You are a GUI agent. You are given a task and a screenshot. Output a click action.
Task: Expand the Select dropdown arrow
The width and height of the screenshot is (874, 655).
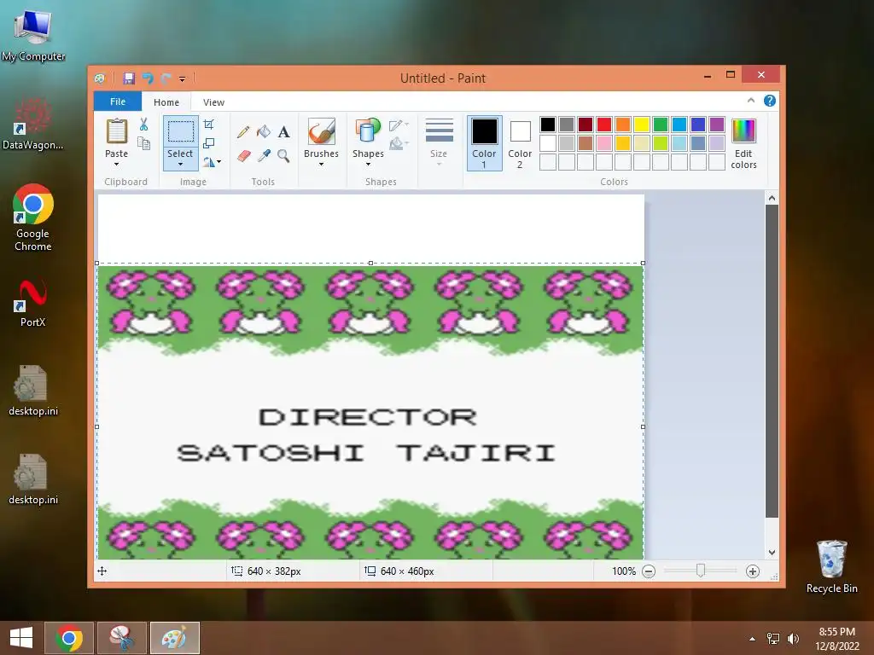tap(181, 165)
